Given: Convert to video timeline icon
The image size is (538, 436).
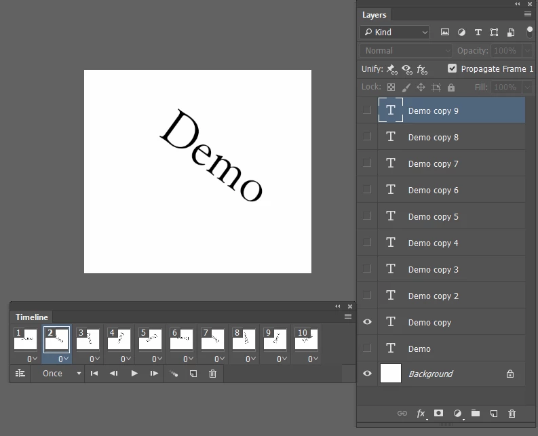Looking at the screenshot, I should pyautogui.click(x=20, y=373).
